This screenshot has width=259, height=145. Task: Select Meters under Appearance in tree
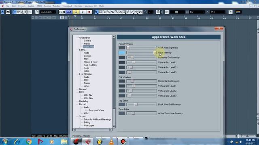tap(87, 44)
